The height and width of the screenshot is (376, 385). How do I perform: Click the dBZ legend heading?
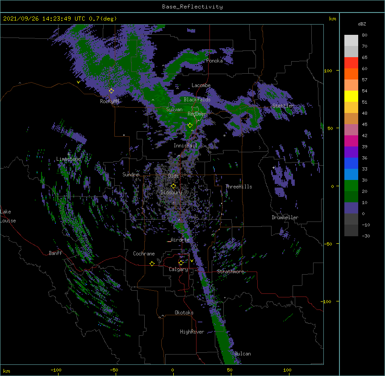coord(362,24)
